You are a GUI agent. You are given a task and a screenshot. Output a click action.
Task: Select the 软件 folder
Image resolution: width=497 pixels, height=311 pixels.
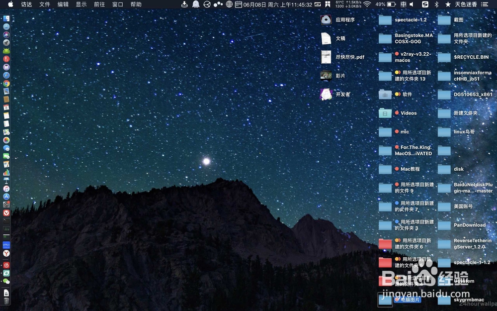coord(395,94)
